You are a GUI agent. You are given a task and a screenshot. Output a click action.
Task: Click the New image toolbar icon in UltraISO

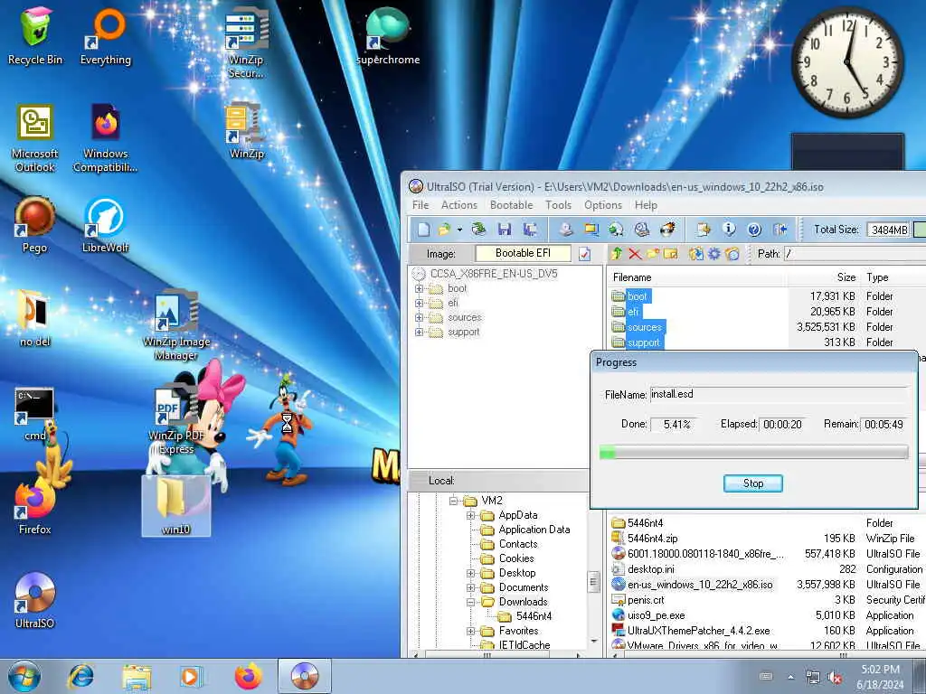click(423, 230)
